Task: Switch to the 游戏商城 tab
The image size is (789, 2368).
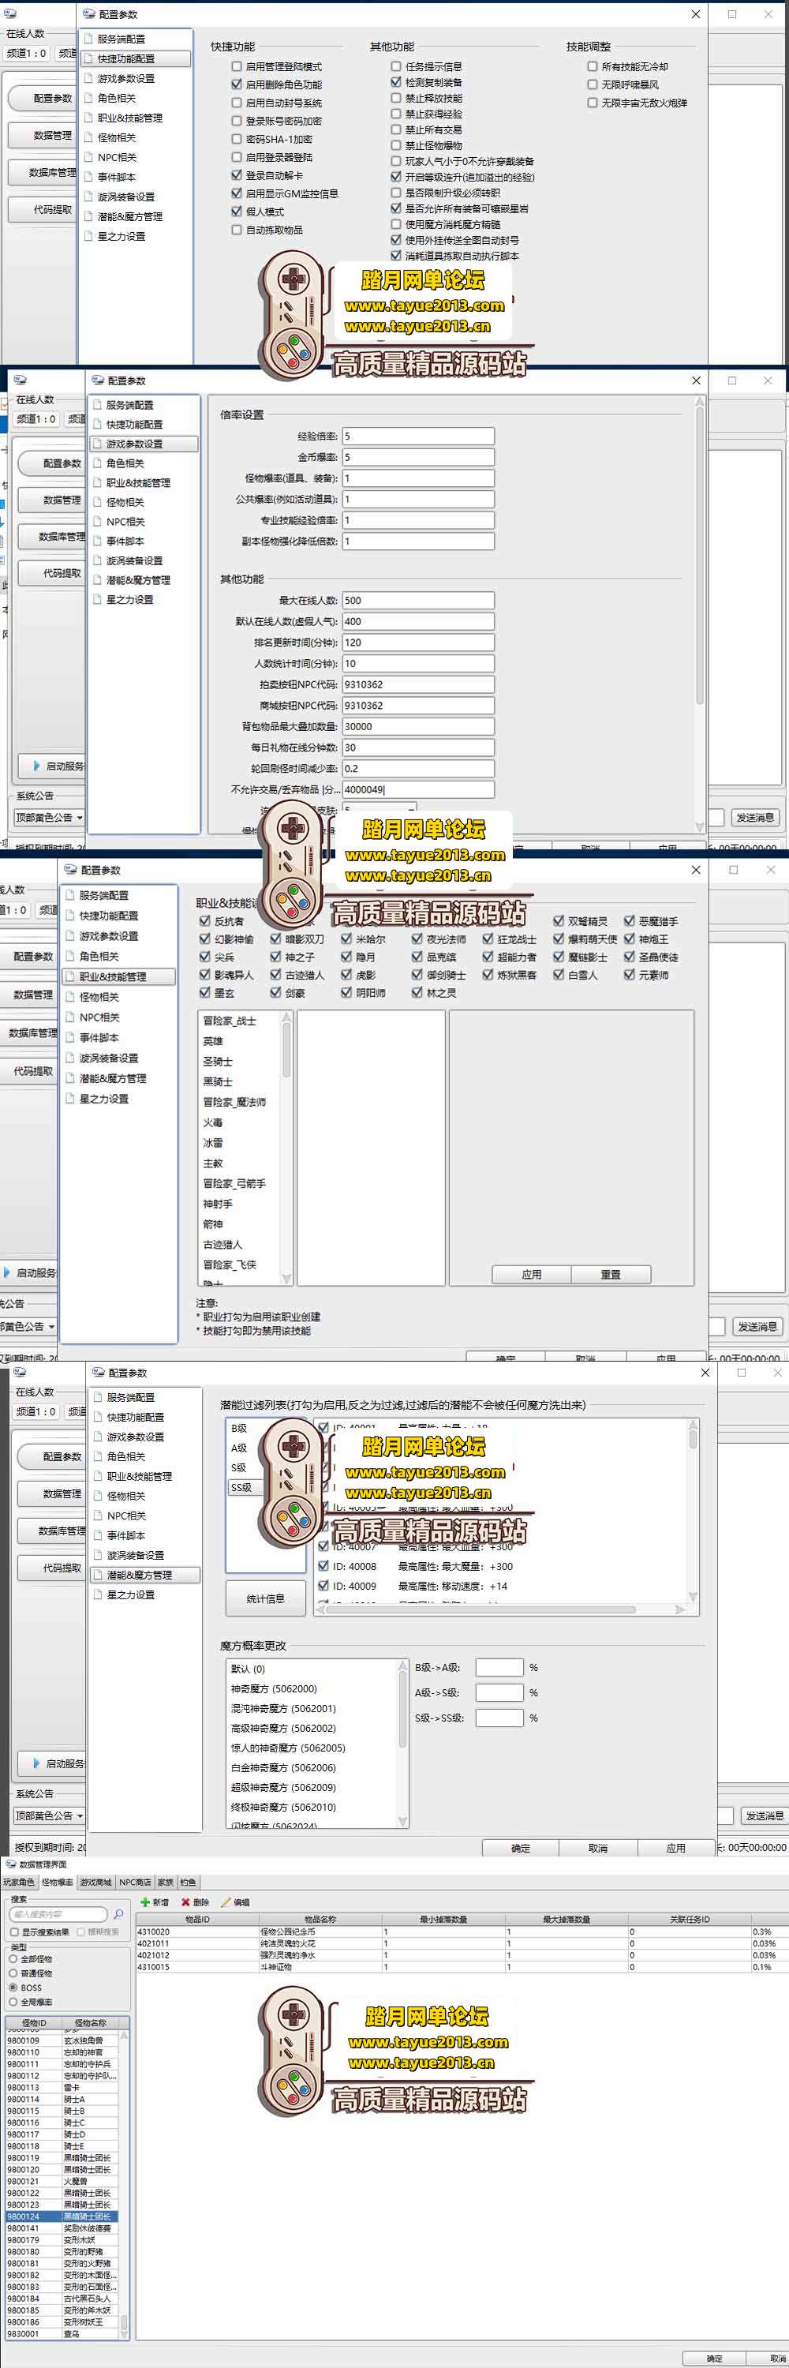Action: click(x=95, y=1882)
